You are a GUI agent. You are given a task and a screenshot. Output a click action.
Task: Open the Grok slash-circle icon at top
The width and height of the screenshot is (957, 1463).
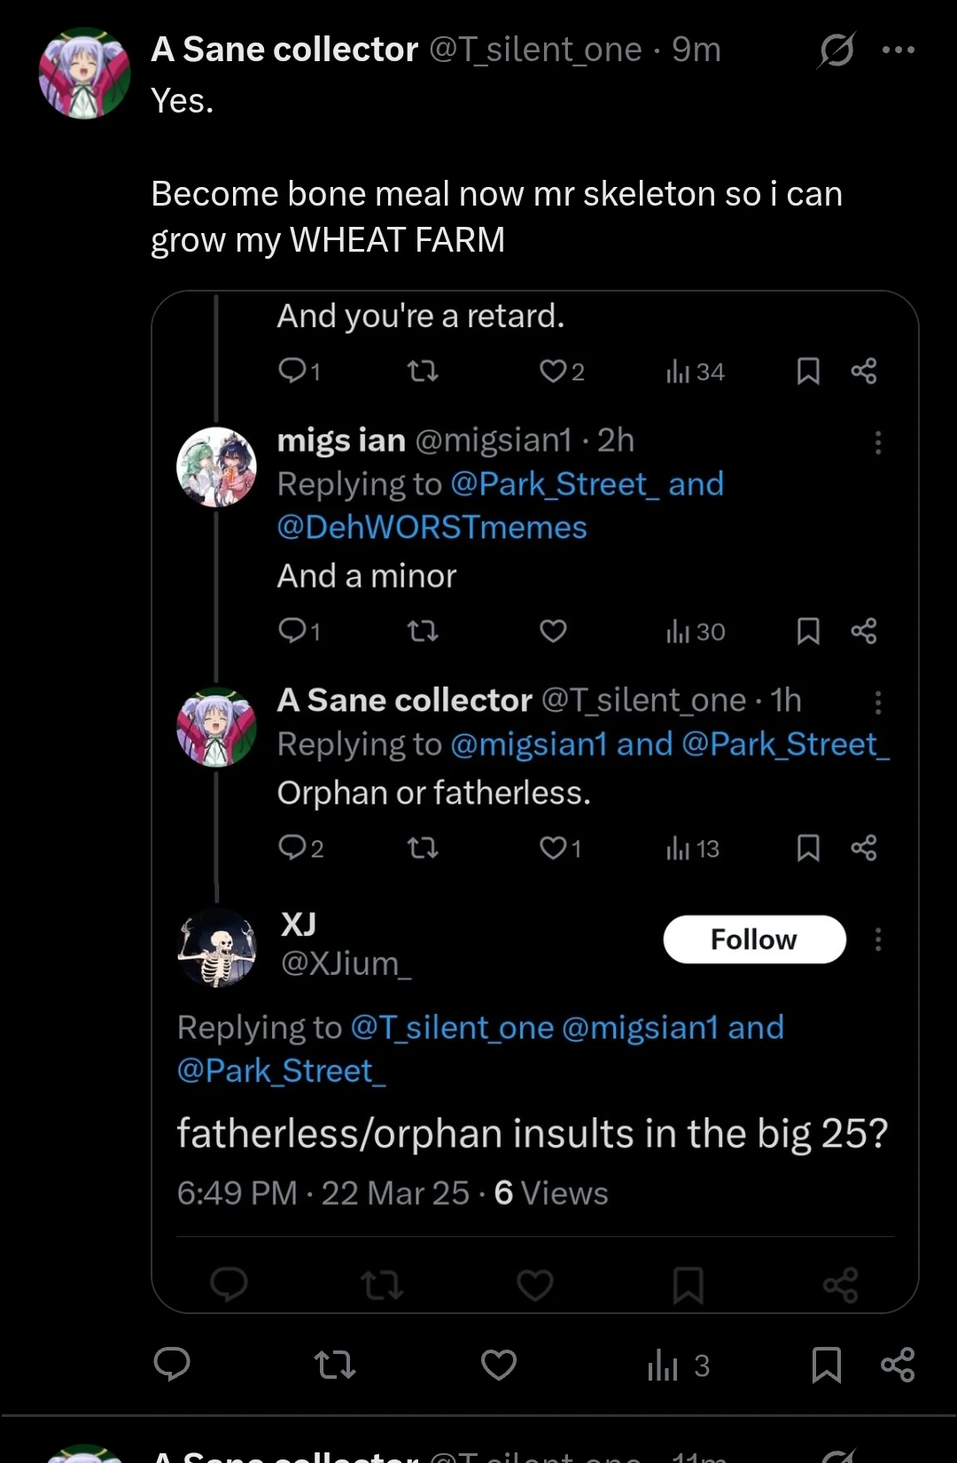click(x=836, y=50)
